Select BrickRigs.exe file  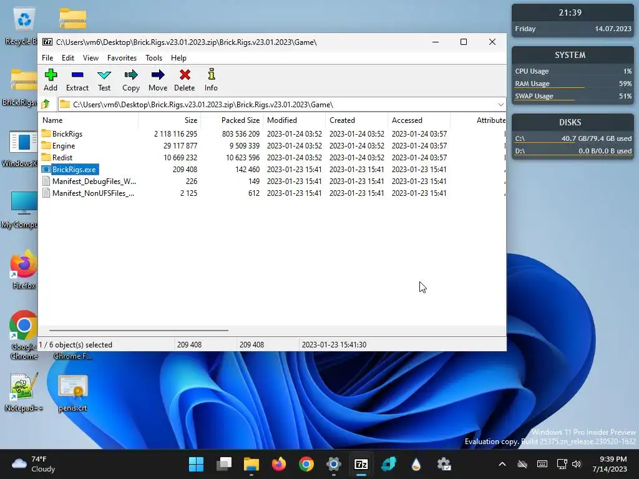click(74, 169)
